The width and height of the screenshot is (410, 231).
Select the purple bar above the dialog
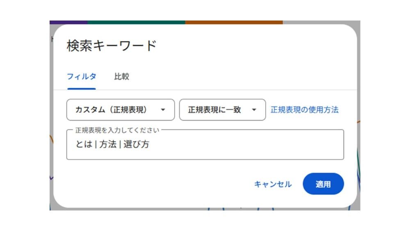click(68, 22)
